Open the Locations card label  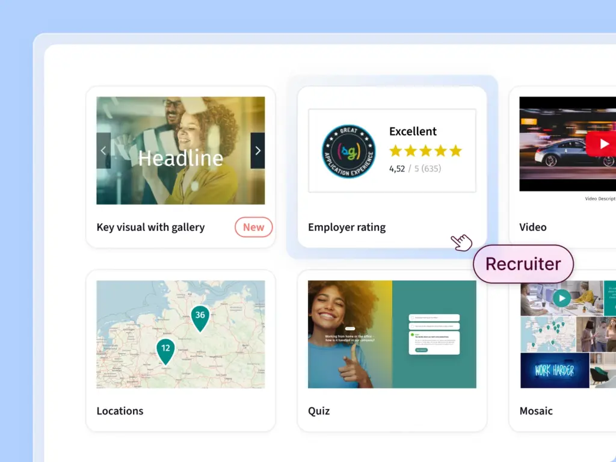[x=120, y=411]
